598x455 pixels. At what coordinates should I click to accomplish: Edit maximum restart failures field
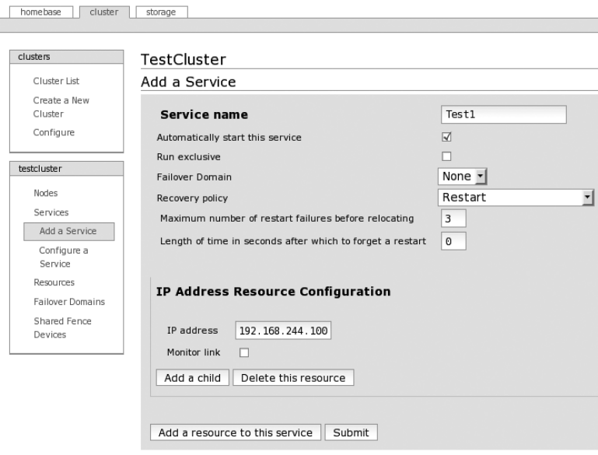[453, 218]
